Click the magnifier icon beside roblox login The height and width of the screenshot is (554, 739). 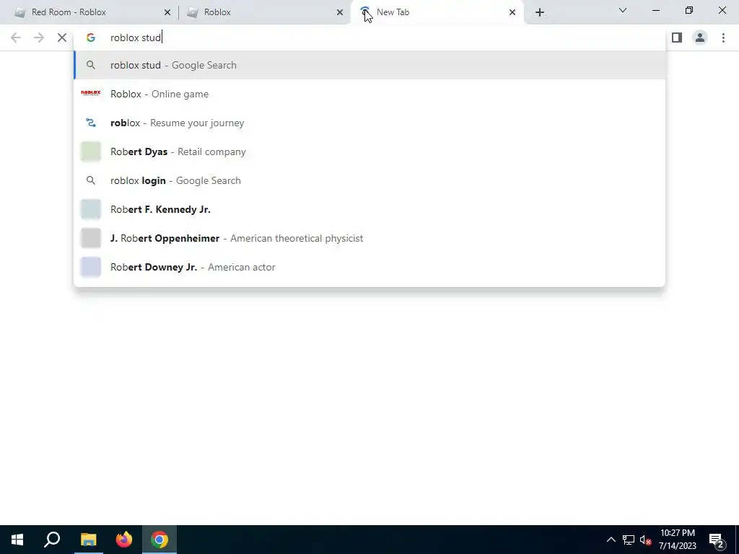[90, 180]
